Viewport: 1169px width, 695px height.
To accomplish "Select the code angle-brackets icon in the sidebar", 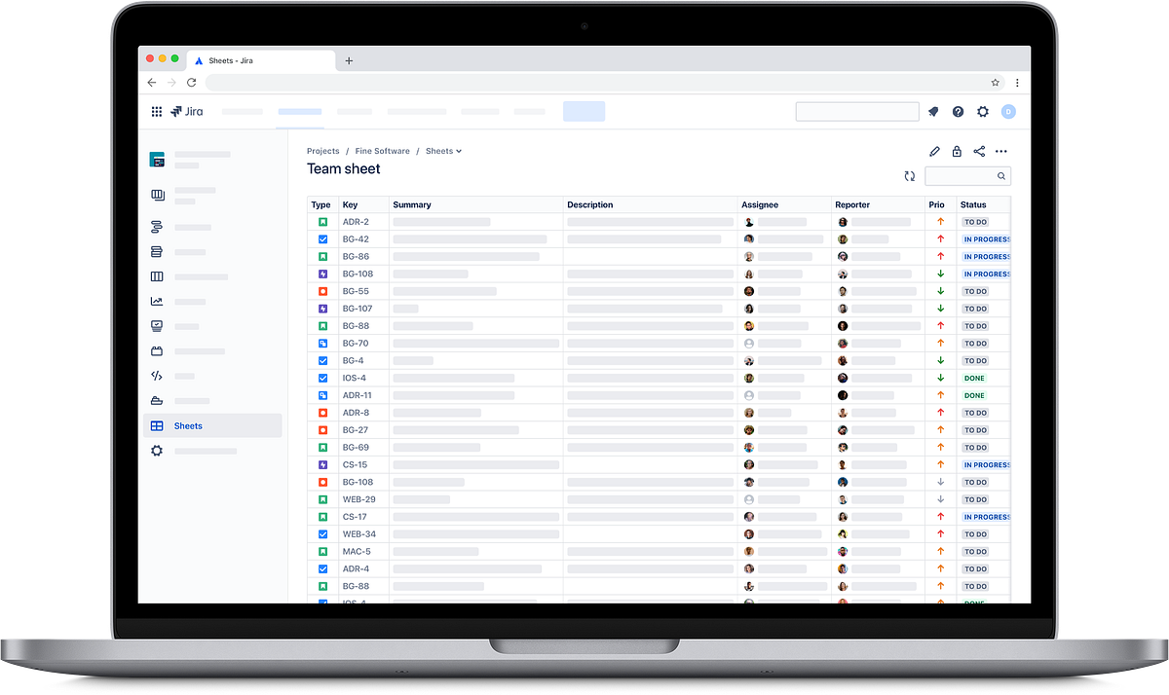I will [156, 375].
